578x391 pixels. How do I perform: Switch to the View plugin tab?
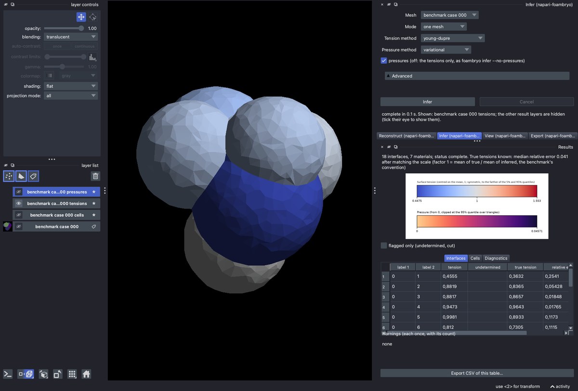coord(505,136)
